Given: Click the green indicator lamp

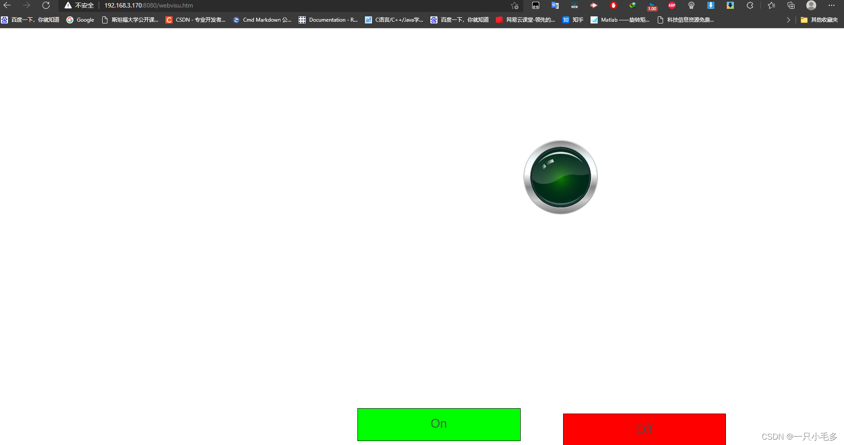Looking at the screenshot, I should point(560,177).
